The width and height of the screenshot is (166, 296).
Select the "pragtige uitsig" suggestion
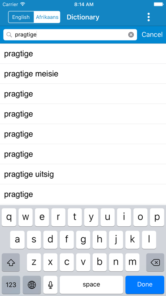(83, 174)
